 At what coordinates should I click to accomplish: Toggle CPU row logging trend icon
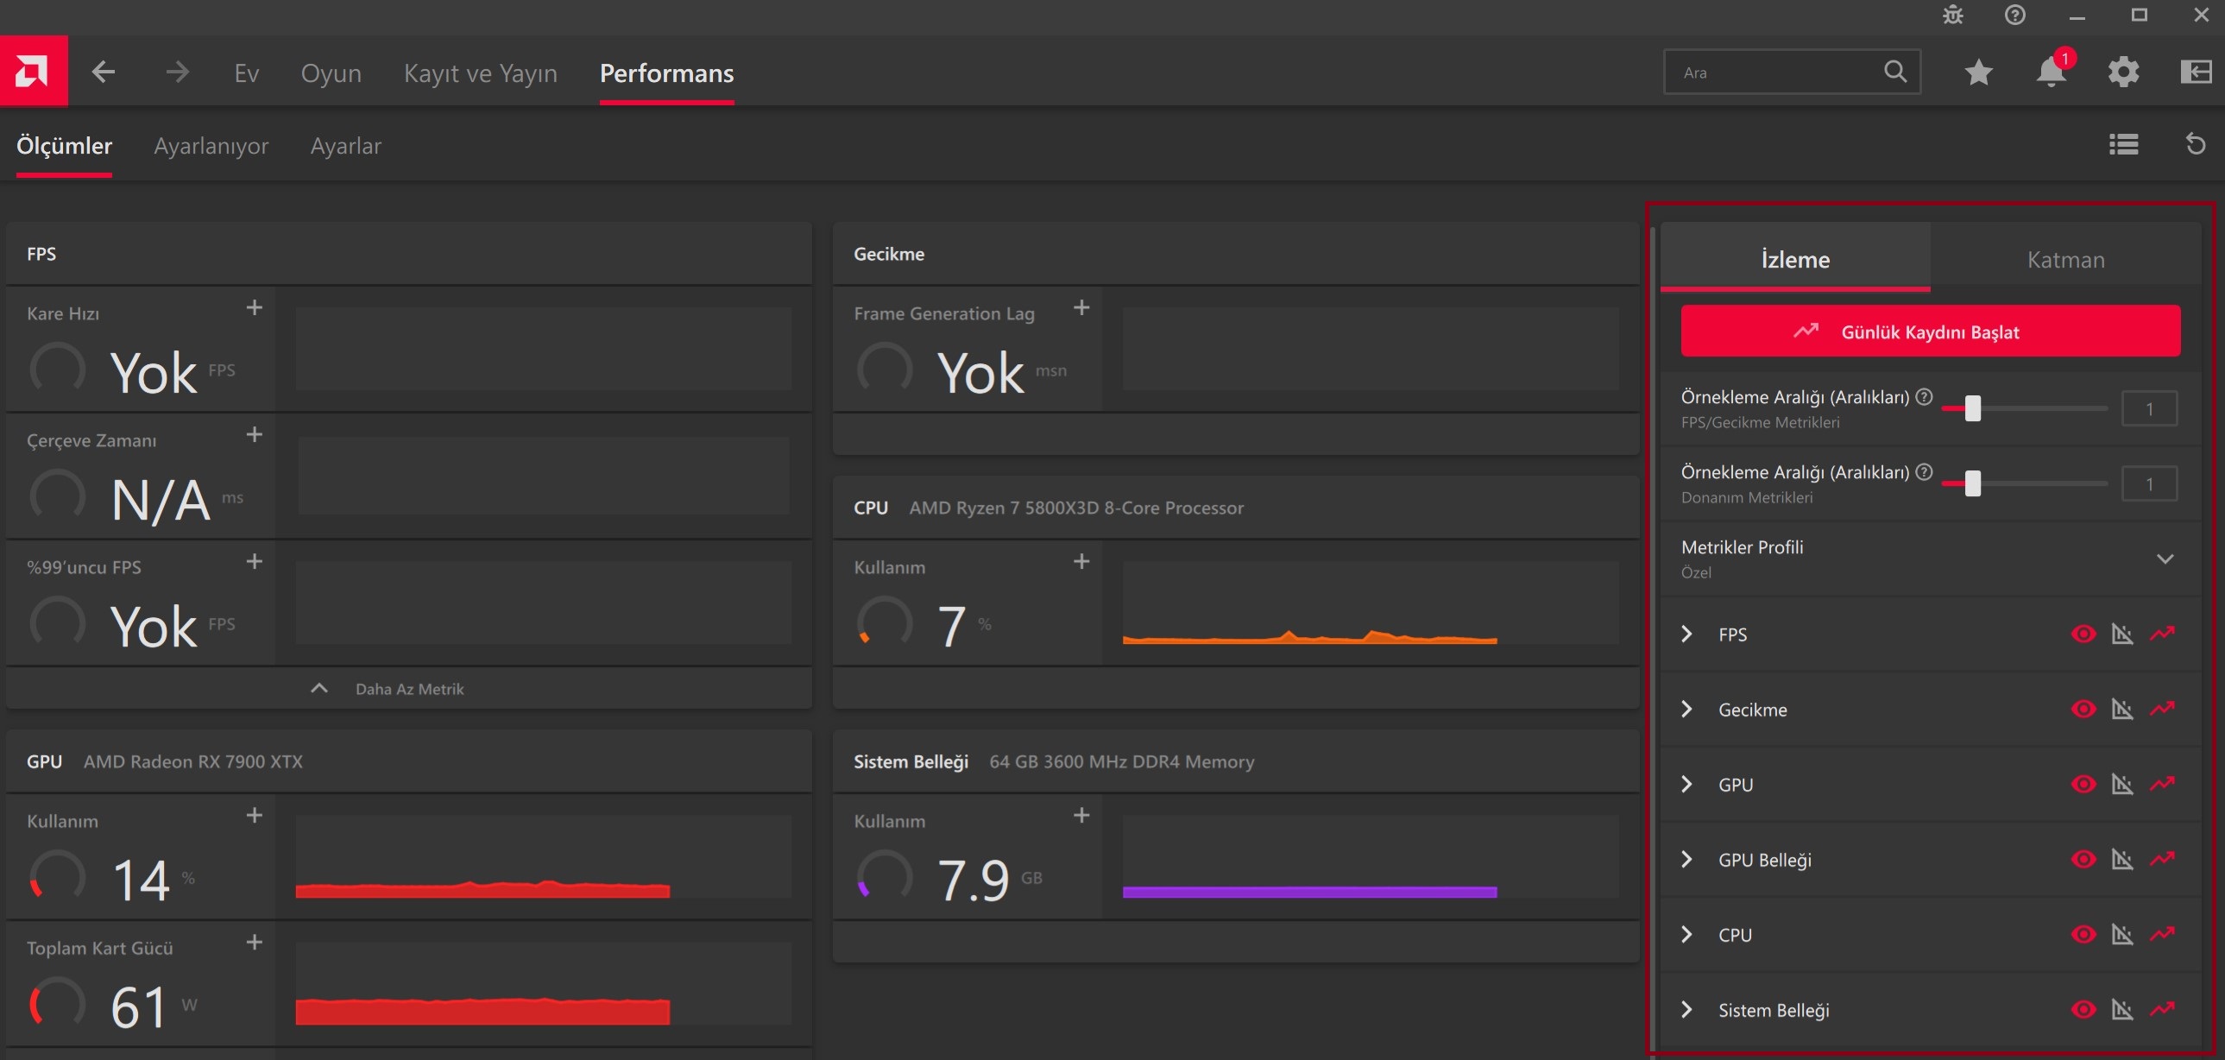pos(2162,935)
